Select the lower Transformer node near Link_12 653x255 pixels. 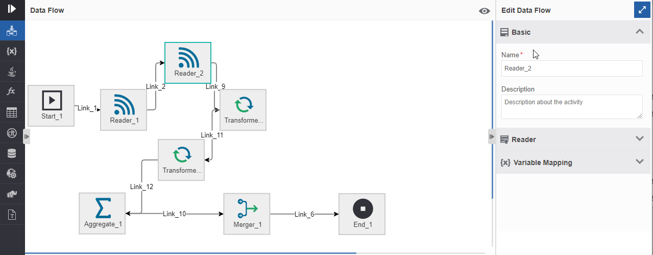pyautogui.click(x=181, y=160)
